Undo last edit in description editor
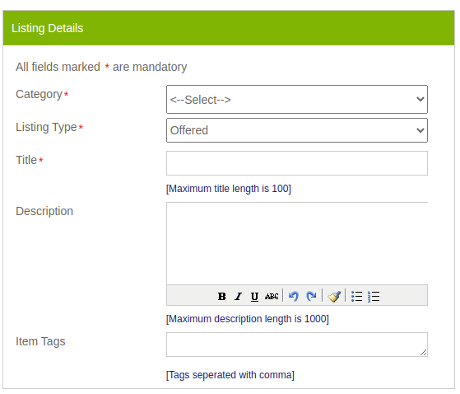Viewport: 460px width, 394px height. (294, 296)
